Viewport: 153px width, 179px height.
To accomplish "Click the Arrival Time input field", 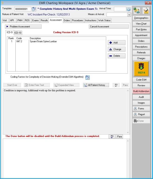I will coord(120,9).
